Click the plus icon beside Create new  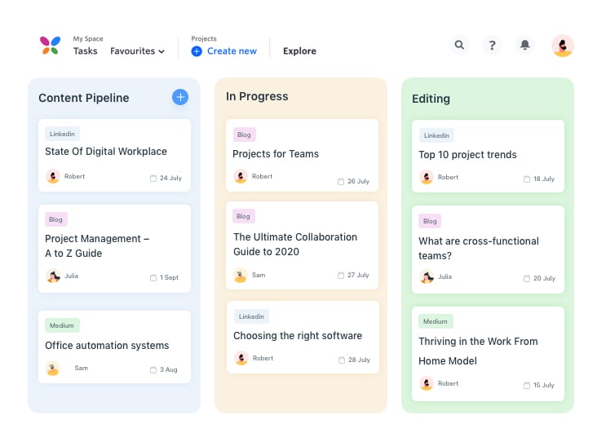pyautogui.click(x=197, y=51)
